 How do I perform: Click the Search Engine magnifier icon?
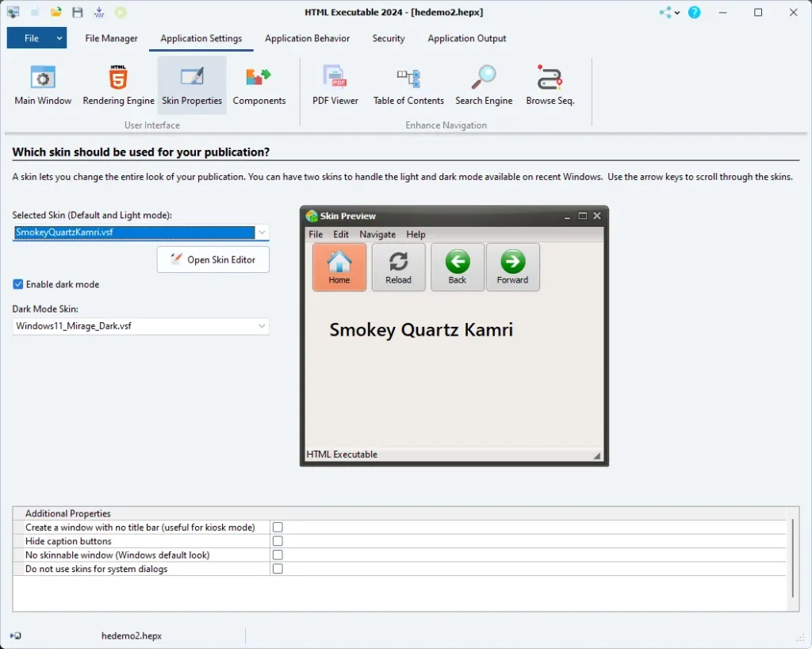[483, 78]
